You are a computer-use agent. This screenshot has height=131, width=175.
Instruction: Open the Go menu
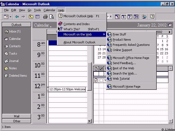tap(30, 10)
